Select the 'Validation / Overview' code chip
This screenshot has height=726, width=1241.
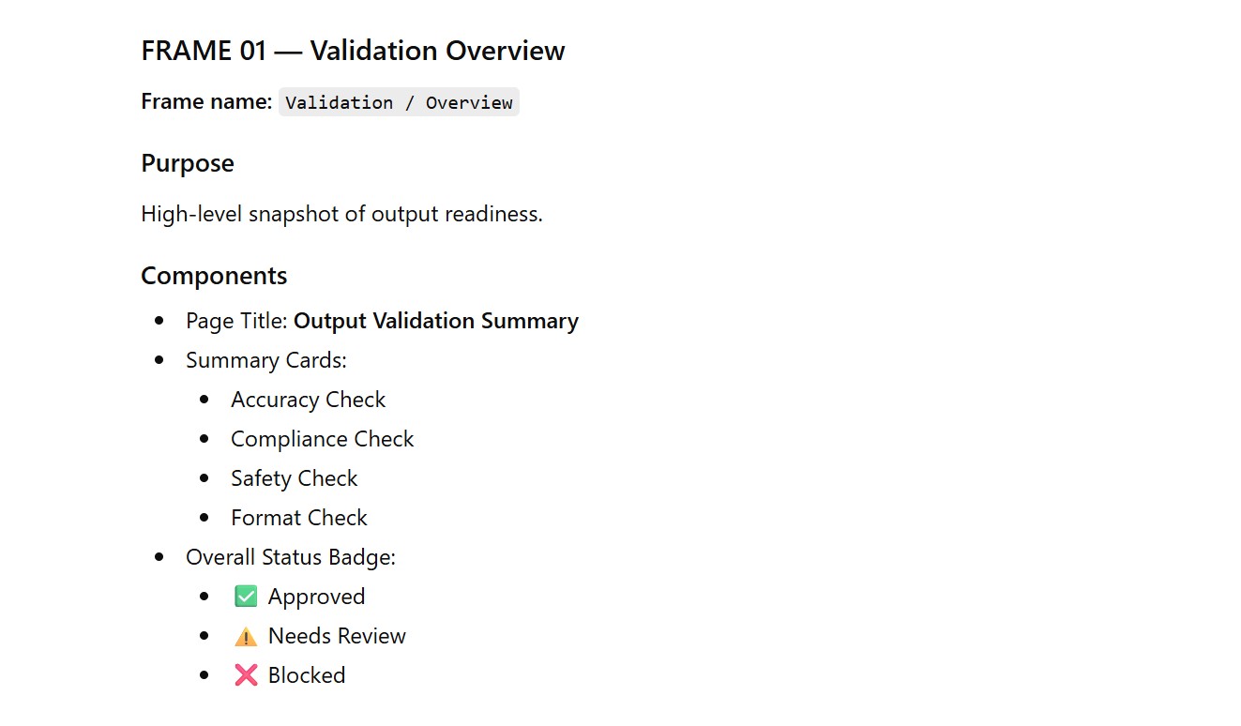[x=399, y=102]
